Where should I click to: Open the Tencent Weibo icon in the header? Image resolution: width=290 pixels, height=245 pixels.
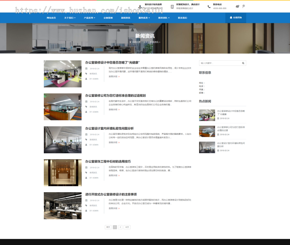coord(244,6)
